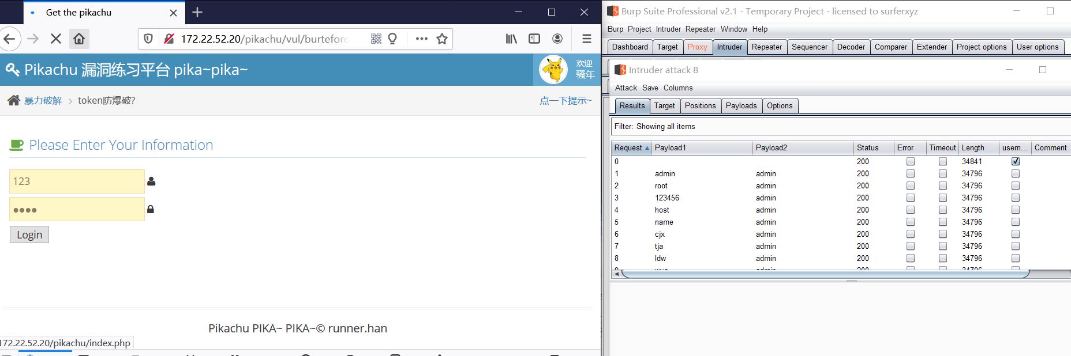
Task: Click the Burp Suite logo icon
Action: pos(612,11)
